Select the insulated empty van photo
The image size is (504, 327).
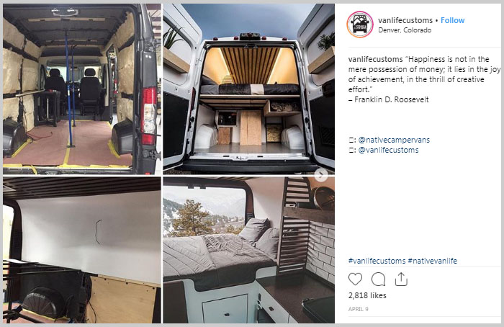click(81, 89)
